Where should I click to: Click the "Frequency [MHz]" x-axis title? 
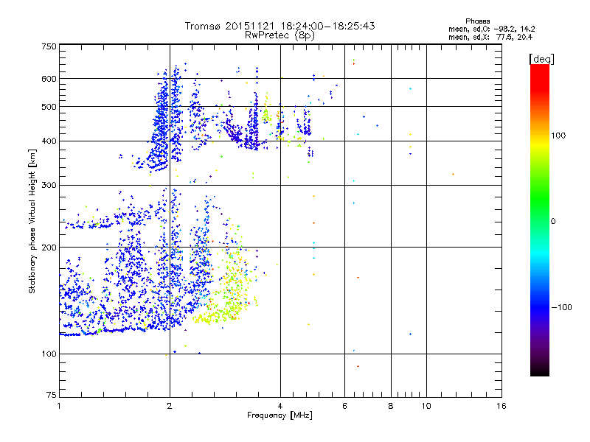pos(280,415)
